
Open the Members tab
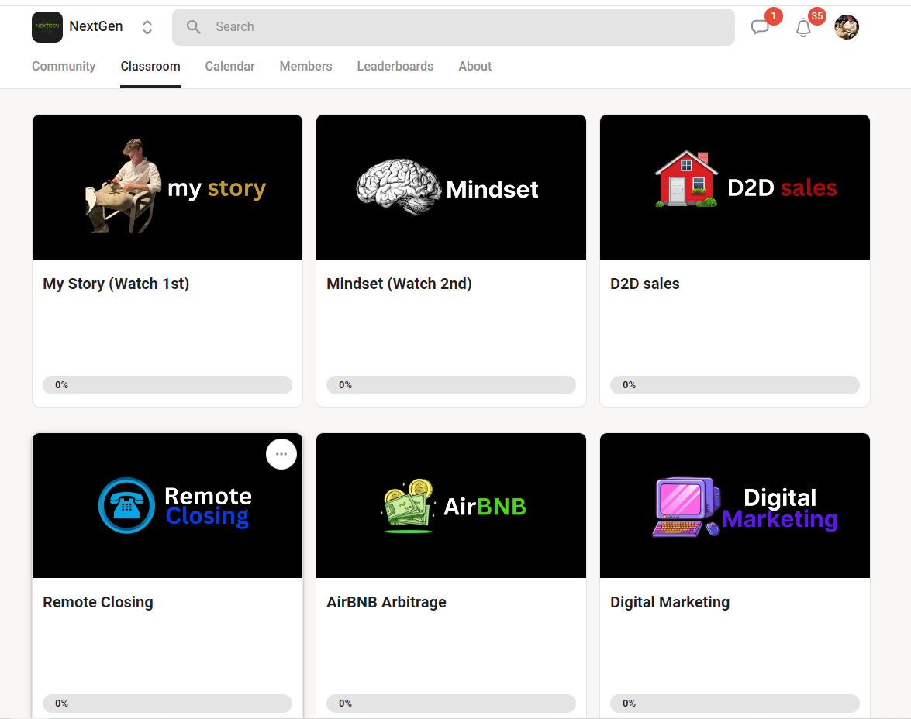pyautogui.click(x=306, y=66)
